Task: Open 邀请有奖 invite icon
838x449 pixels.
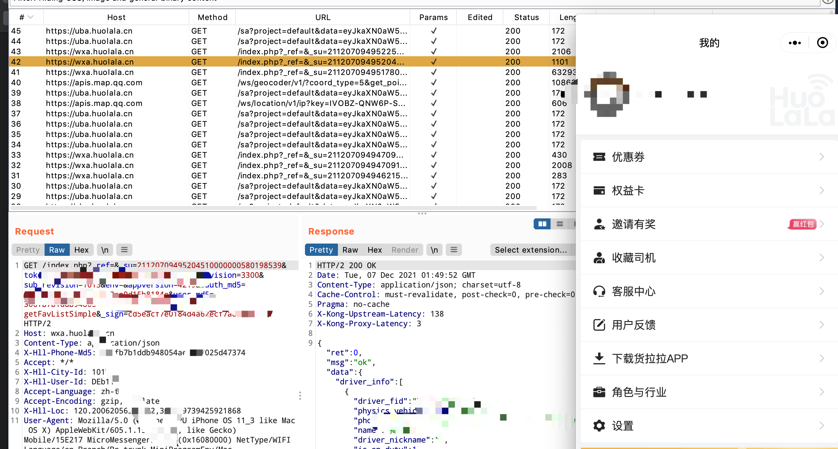Action: click(599, 224)
